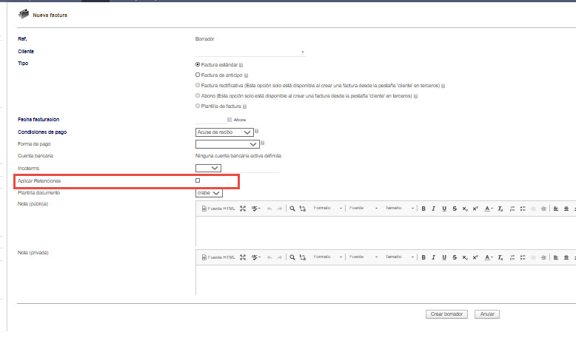Insert numbered list in private note editor
The image size is (576, 349).
(x=512, y=257)
